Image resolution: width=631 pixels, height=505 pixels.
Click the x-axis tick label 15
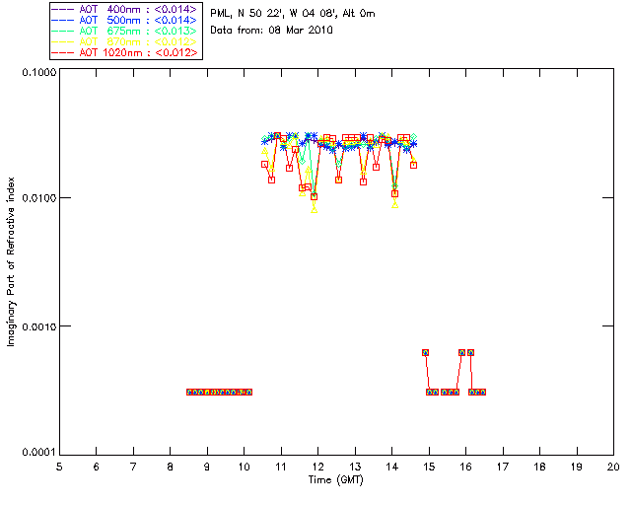[x=429, y=467]
